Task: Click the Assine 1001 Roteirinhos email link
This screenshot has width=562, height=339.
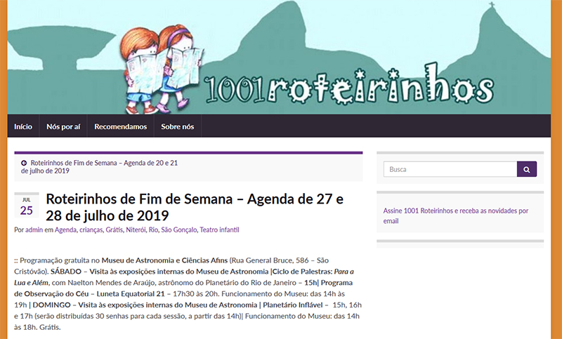Action: click(455, 215)
